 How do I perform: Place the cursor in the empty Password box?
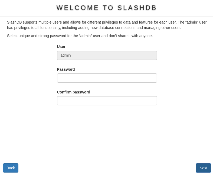(107, 78)
